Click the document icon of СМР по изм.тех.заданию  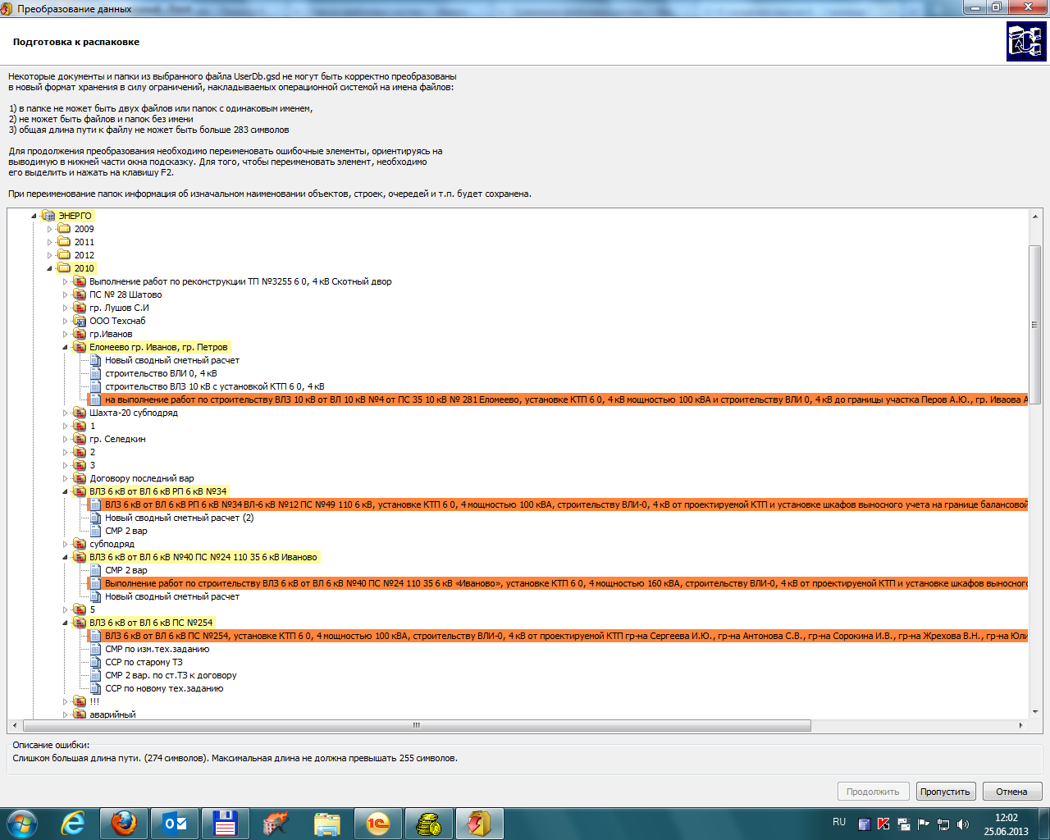95,649
